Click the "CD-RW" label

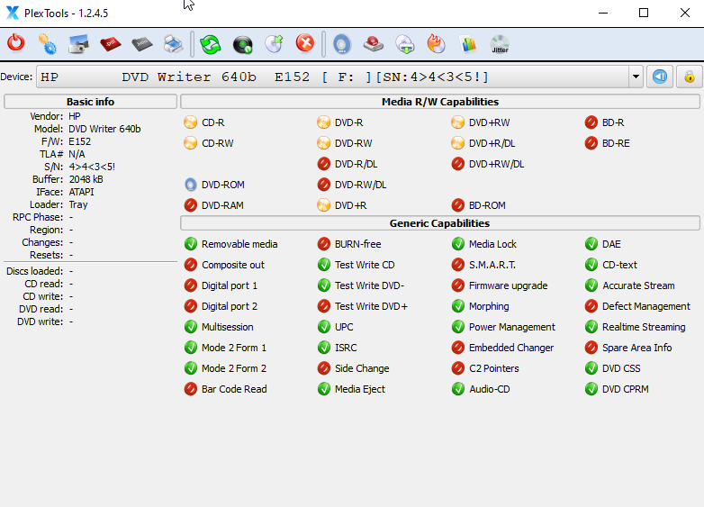[x=218, y=143]
